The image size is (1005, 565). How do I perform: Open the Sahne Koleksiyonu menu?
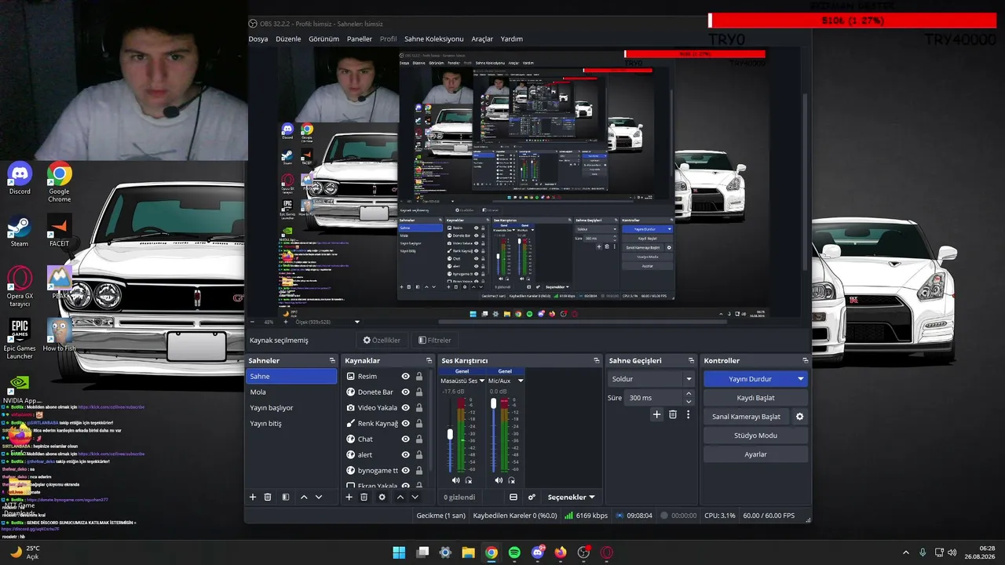(434, 39)
